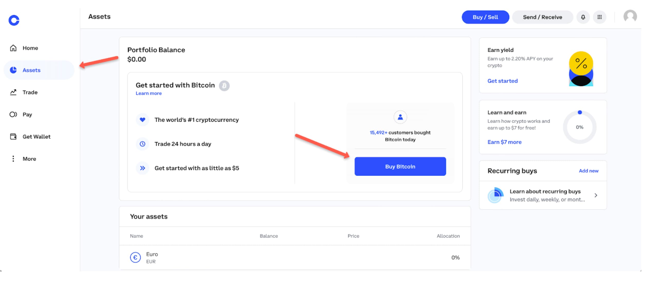This screenshot has width=647, height=285.
Task: Click the Coinbase logo
Action: pyautogui.click(x=14, y=20)
